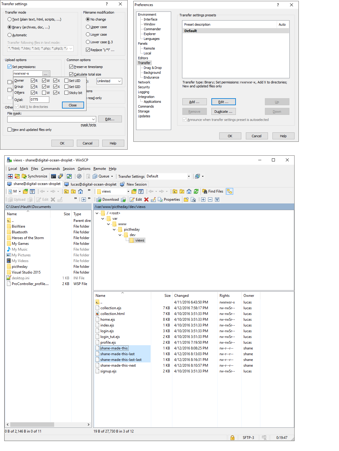This screenshot has width=339, height=451.
Task: Select the Text transfer mode radio button
Action: pyautogui.click(x=9, y=19)
